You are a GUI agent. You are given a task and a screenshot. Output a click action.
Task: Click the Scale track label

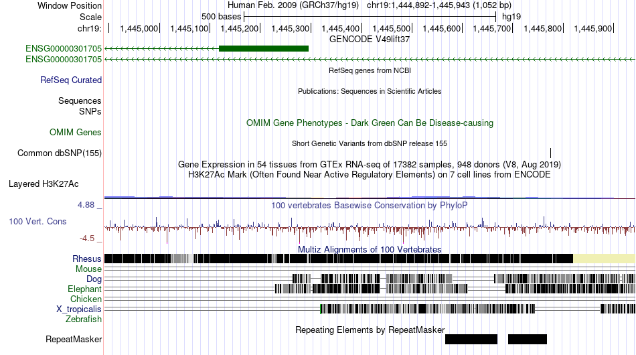(x=90, y=17)
